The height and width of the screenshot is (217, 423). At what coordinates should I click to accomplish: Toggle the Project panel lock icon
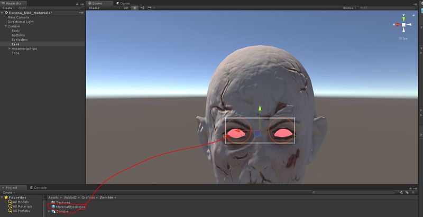(411, 188)
